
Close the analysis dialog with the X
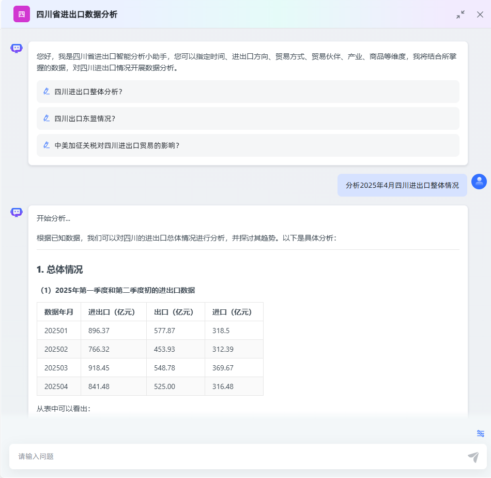pyautogui.click(x=480, y=14)
